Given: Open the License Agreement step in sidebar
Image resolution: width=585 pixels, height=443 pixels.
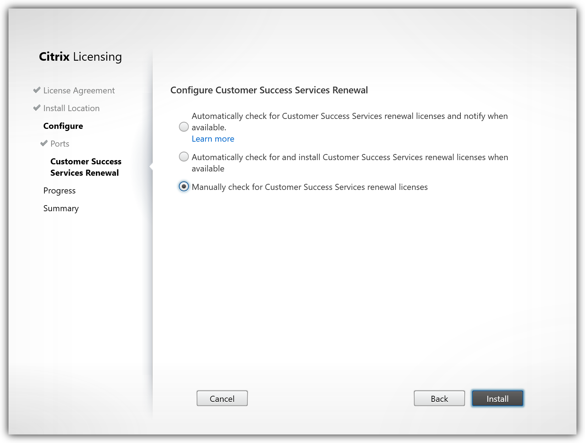Looking at the screenshot, I should pos(79,91).
